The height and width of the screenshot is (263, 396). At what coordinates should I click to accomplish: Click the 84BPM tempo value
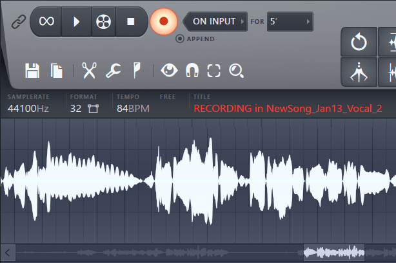pyautogui.click(x=133, y=109)
